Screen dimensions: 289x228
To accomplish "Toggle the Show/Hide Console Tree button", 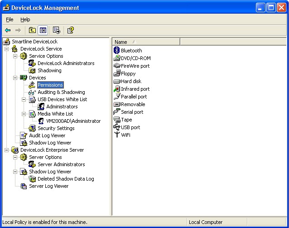I will click(43, 30).
